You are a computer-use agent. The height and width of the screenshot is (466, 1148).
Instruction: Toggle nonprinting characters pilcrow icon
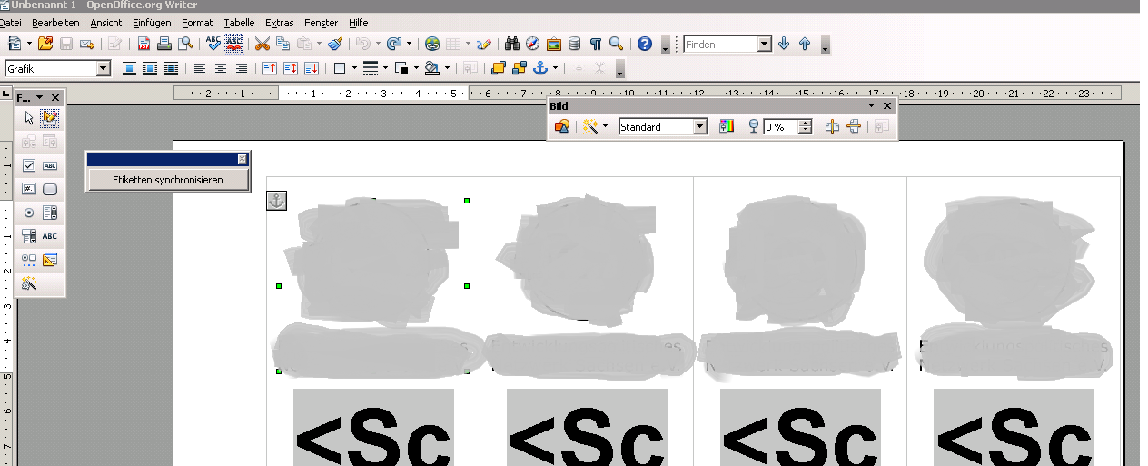tap(596, 44)
